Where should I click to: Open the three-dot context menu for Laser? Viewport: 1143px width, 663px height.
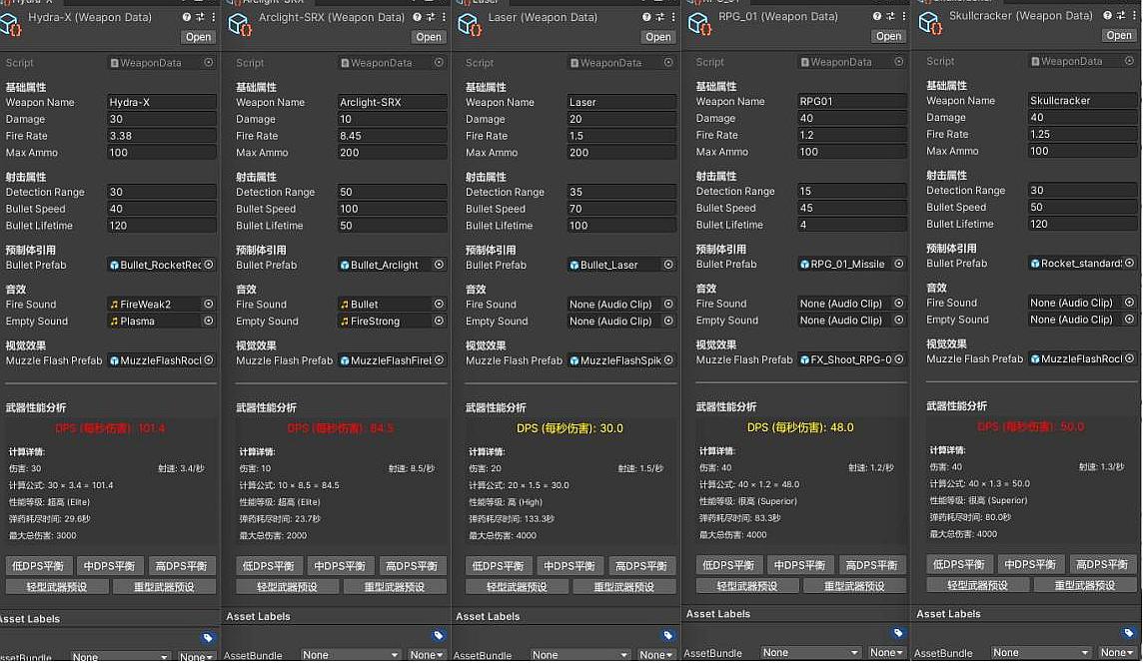tap(672, 17)
